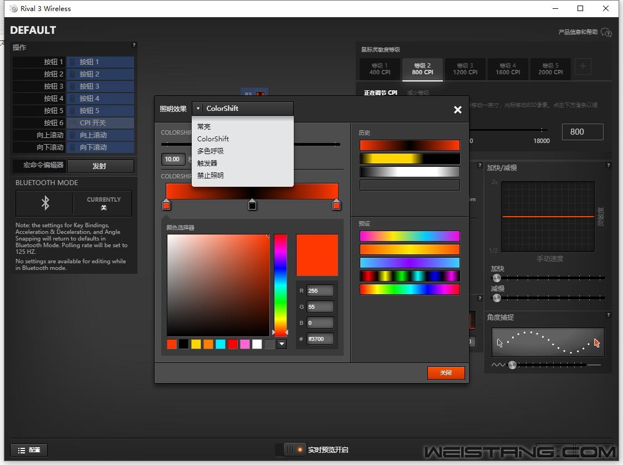Toggle the 实时预览开启 live preview switch

pos(291,449)
